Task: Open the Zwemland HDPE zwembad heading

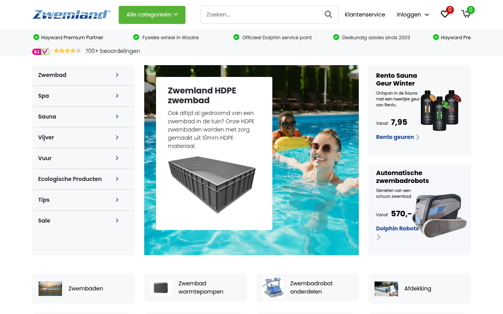Action: (202, 95)
